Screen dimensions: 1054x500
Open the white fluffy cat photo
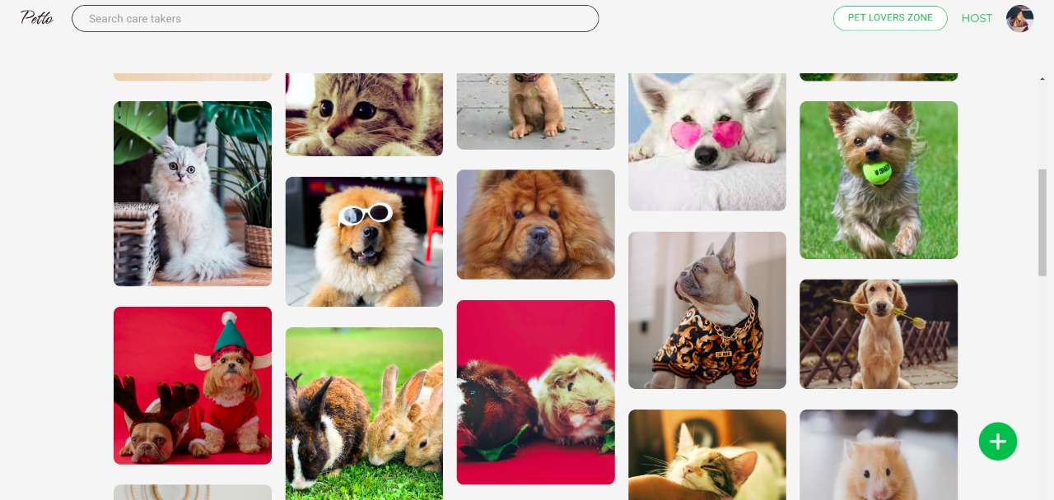coord(193,193)
